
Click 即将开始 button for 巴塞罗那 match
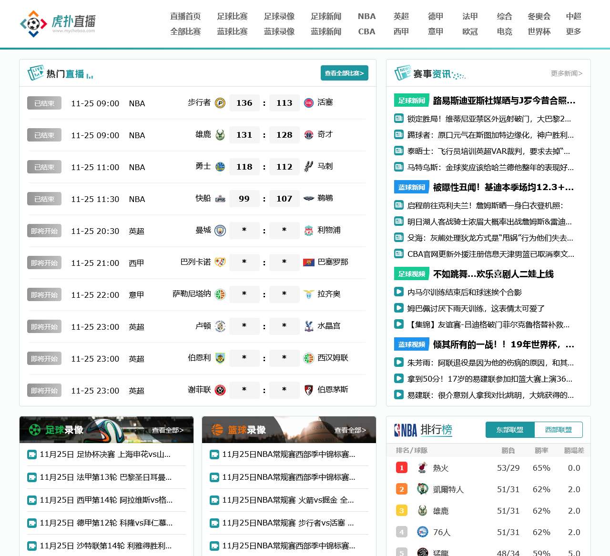[x=44, y=263]
